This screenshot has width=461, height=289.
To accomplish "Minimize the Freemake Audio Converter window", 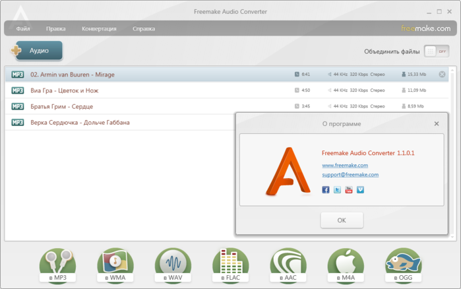I will pyautogui.click(x=429, y=12).
